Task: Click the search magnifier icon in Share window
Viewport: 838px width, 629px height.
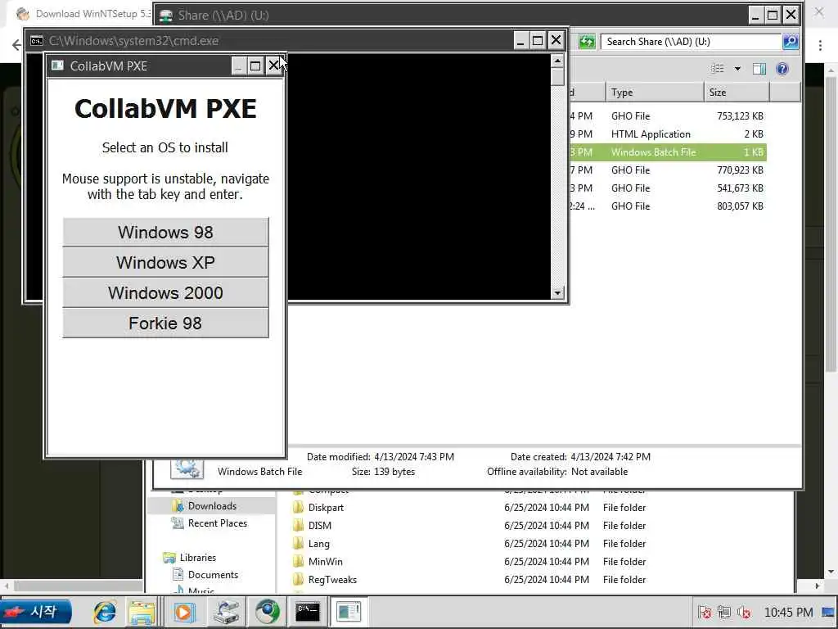Action: tap(791, 42)
